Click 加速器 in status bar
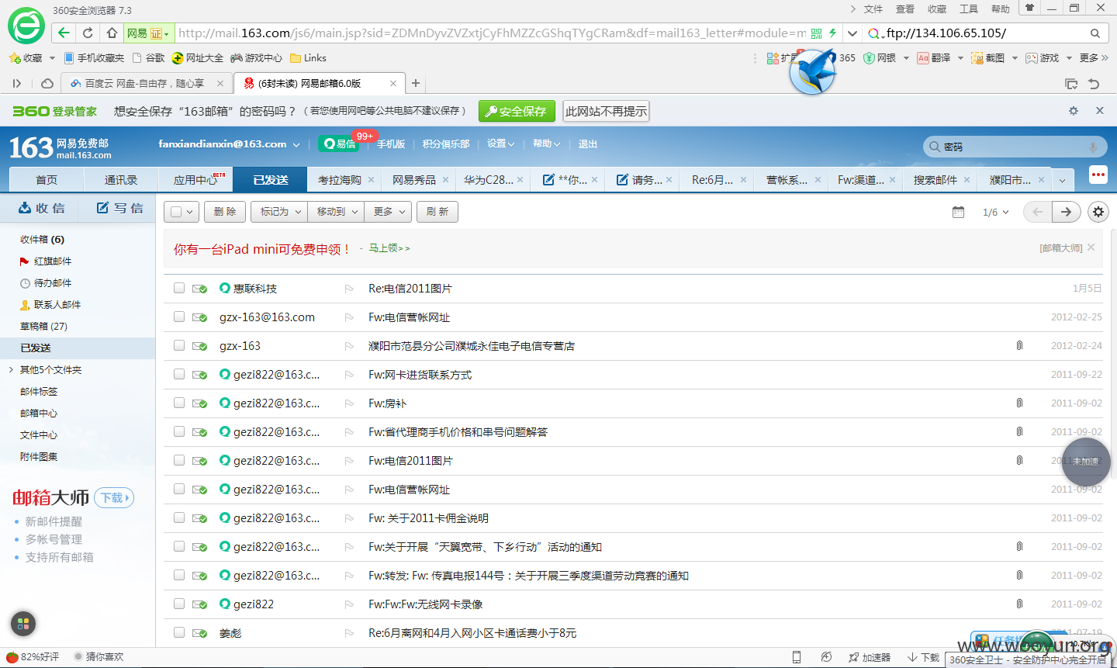The image size is (1117, 668). coord(870,657)
